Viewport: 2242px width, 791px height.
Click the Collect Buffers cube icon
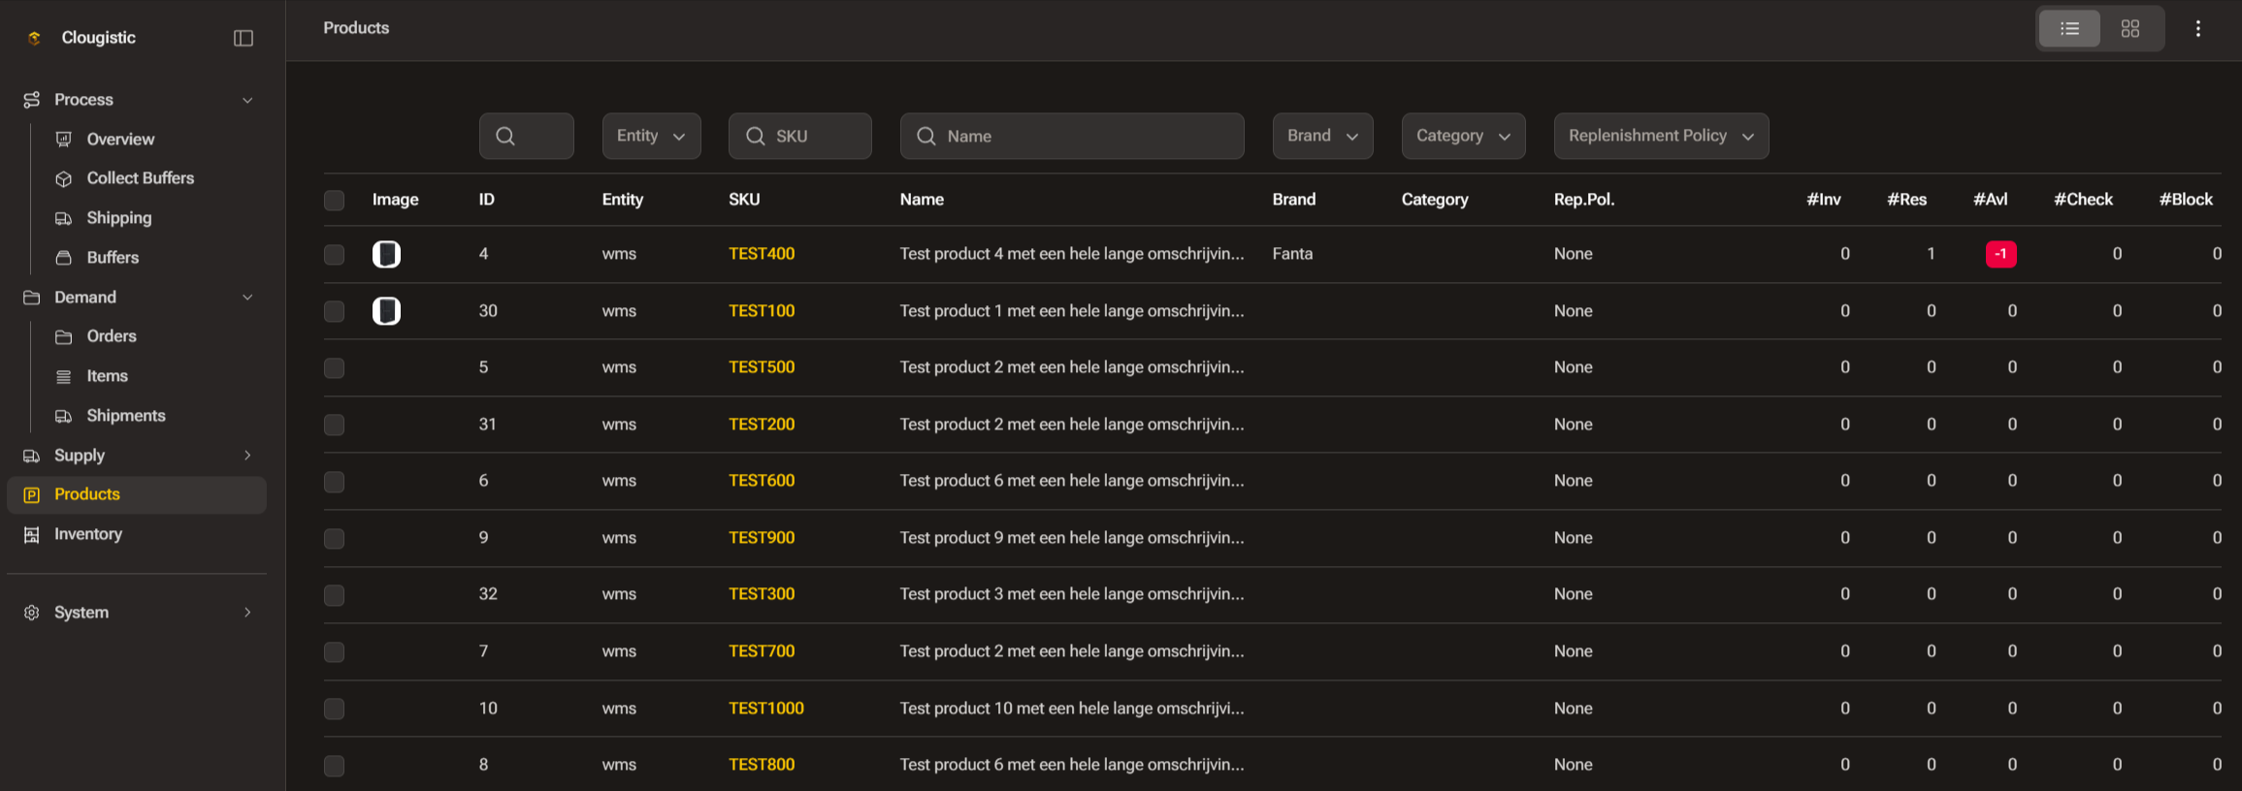click(64, 178)
